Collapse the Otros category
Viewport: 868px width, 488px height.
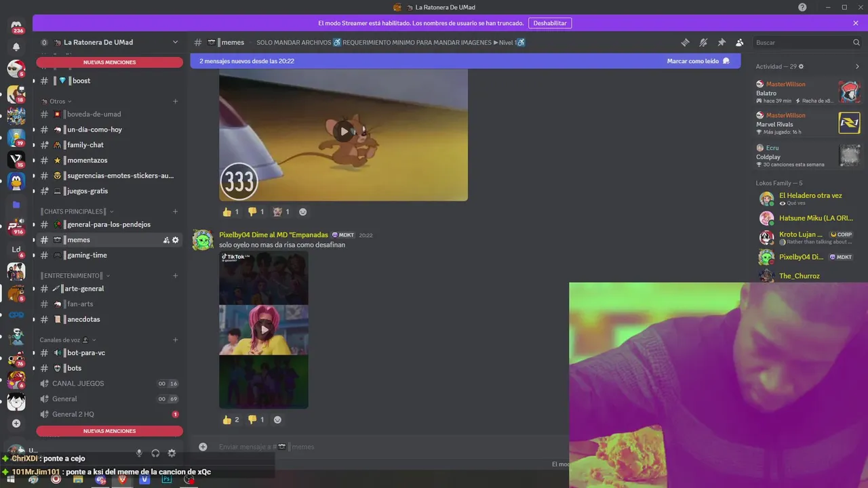click(x=57, y=101)
